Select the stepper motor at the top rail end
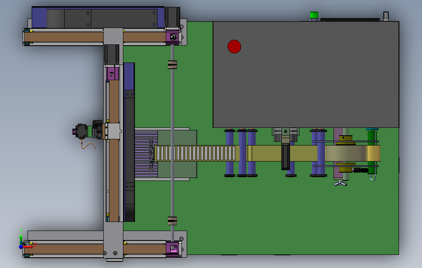Image resolution: width=422 pixels, height=268 pixels. pos(172,17)
